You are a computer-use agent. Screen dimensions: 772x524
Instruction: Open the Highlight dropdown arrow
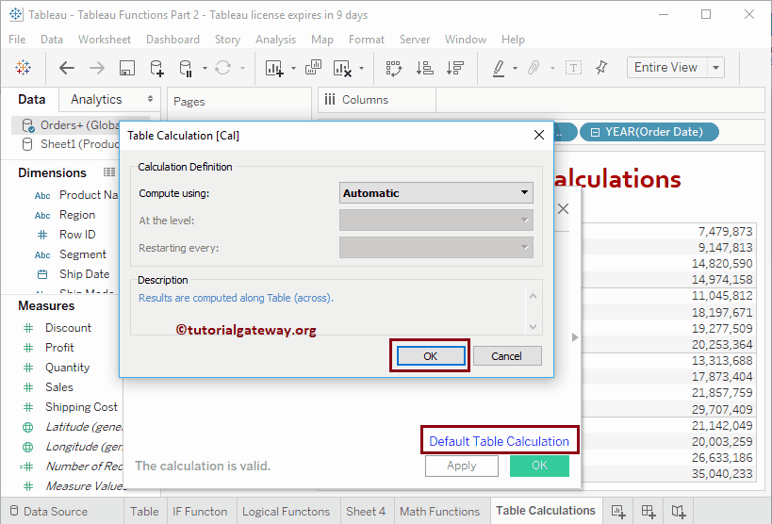(x=515, y=68)
